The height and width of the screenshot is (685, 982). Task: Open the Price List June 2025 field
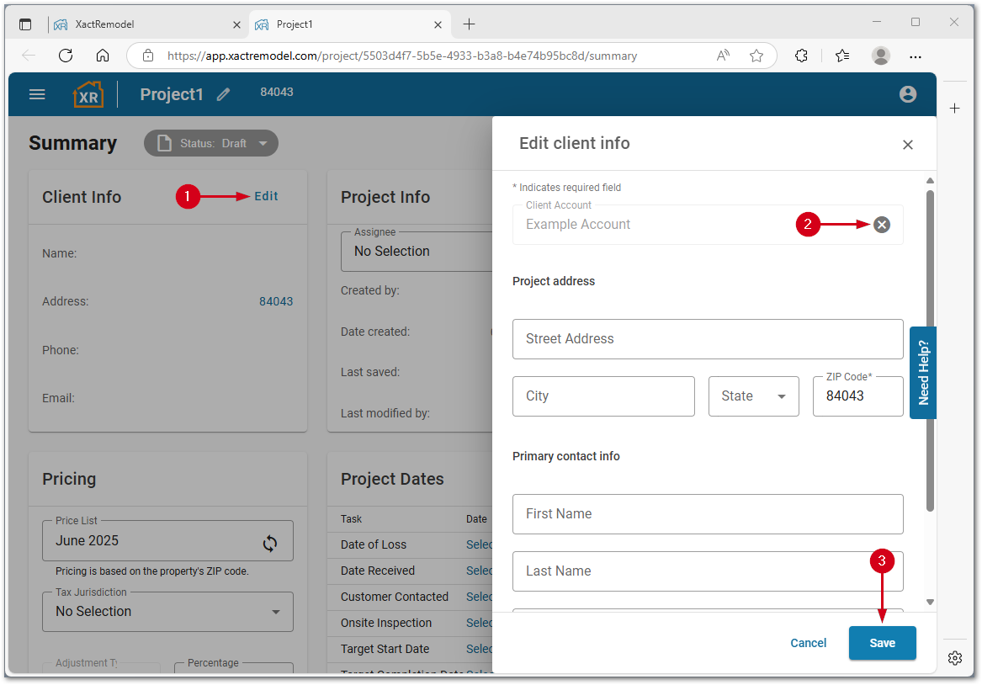click(x=167, y=541)
